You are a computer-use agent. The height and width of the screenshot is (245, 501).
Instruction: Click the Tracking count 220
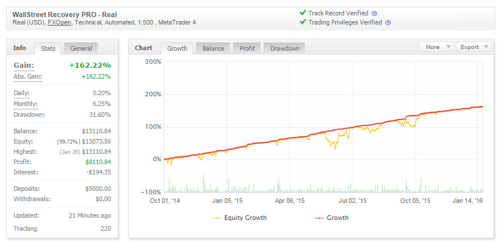pyautogui.click(x=106, y=228)
